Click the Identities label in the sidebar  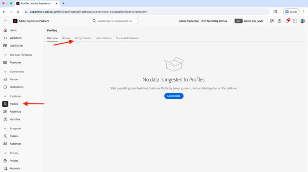coord(15,119)
